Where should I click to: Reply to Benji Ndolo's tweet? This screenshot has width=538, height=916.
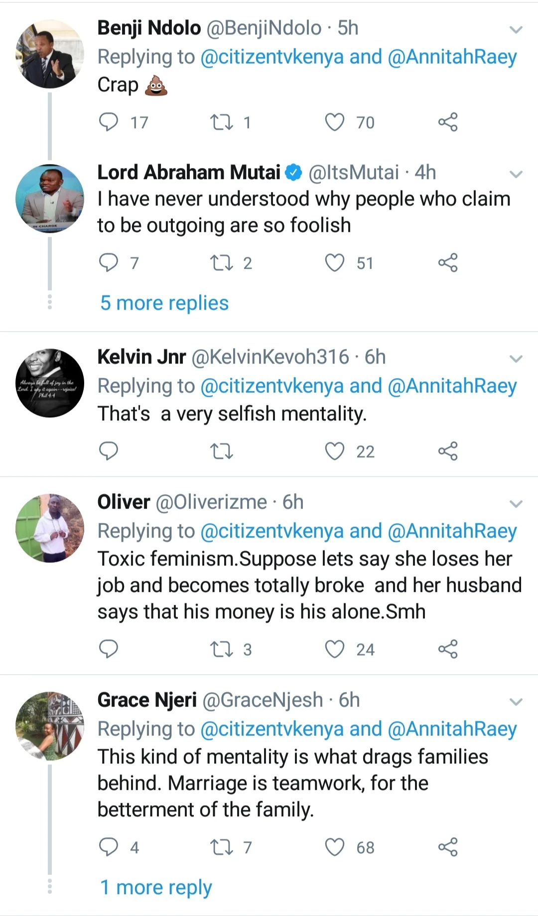109,122
